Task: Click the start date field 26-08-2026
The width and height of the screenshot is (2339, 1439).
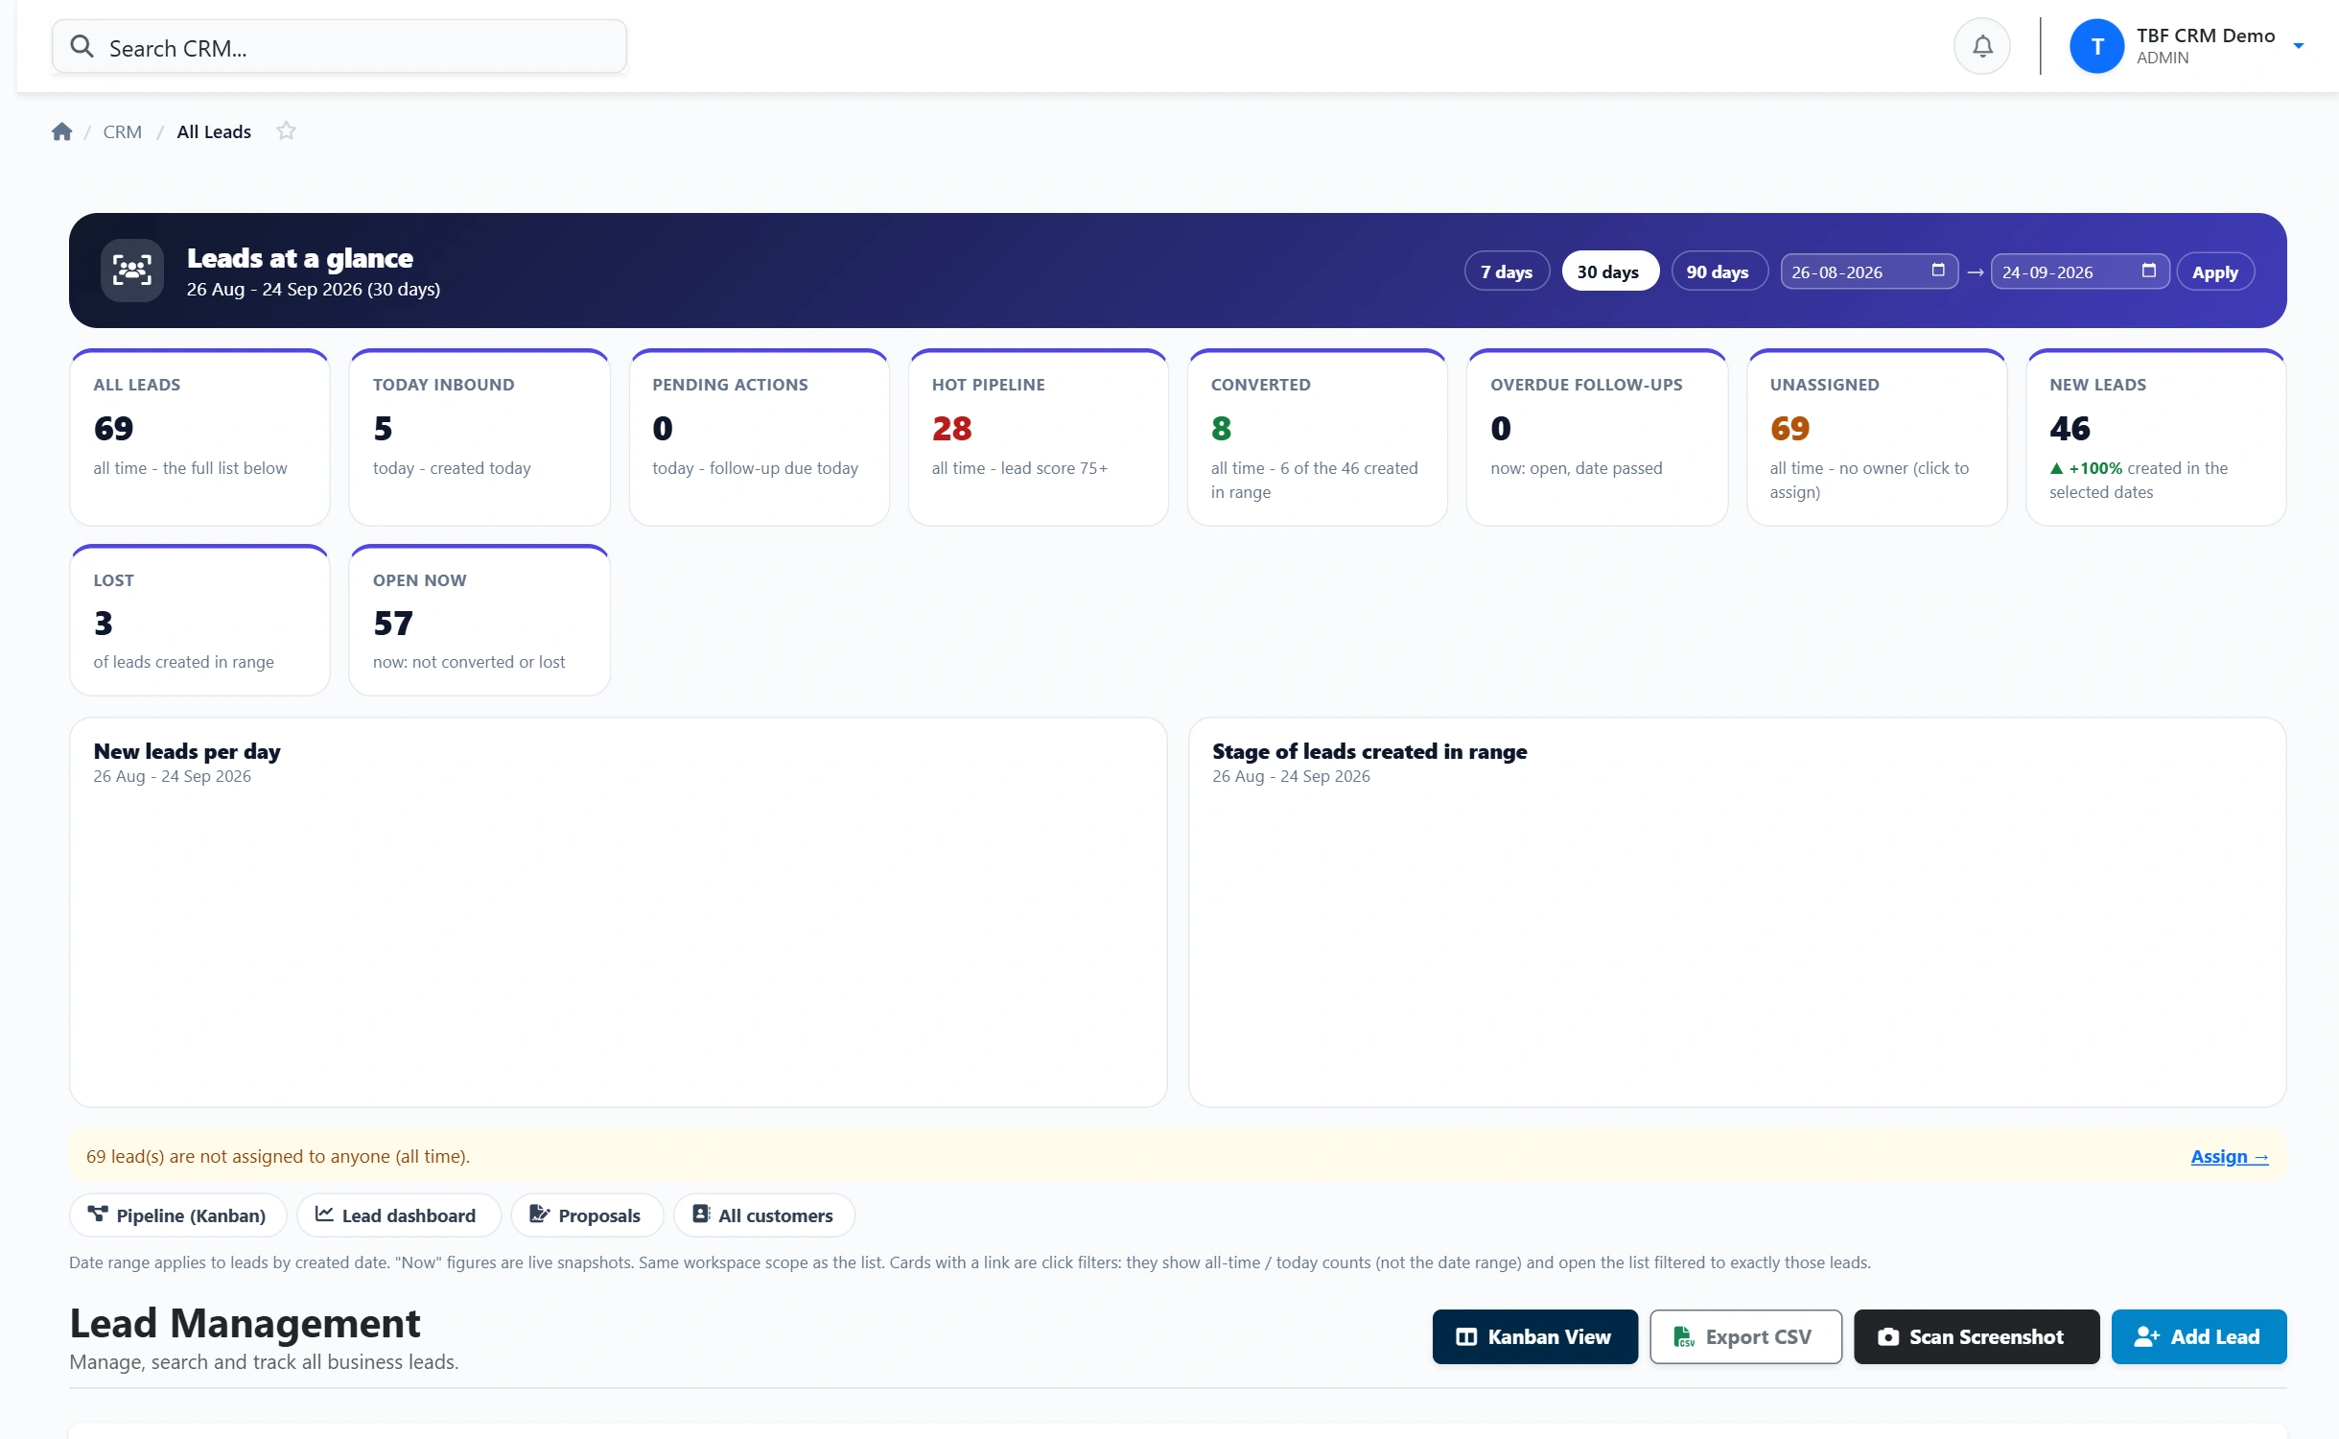Action: [x=1868, y=271]
